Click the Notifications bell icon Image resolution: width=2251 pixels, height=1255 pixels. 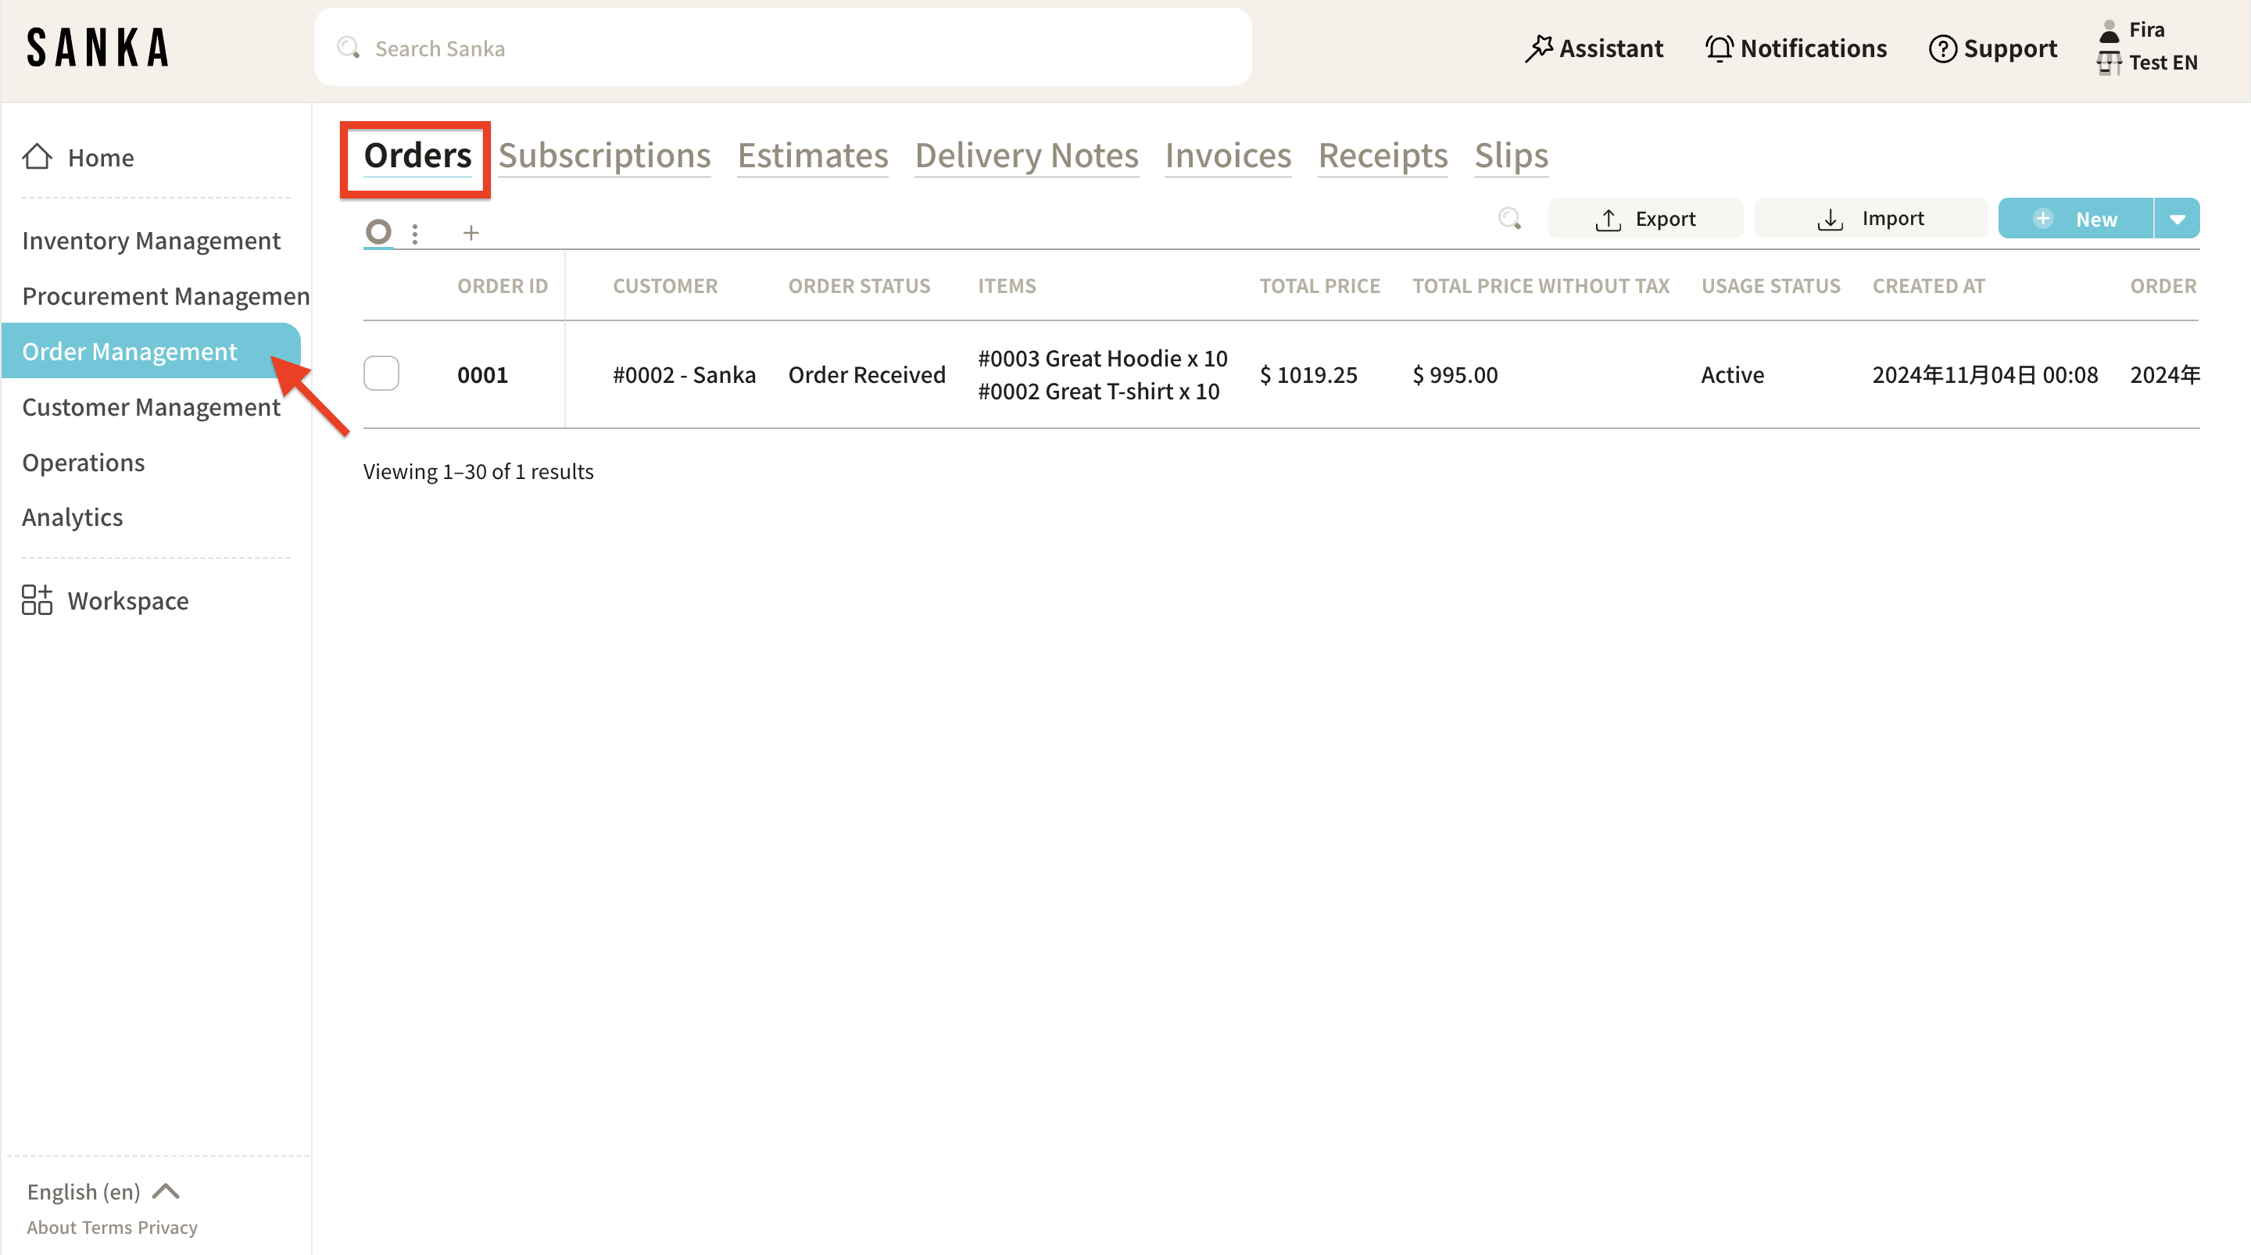pyautogui.click(x=1719, y=48)
